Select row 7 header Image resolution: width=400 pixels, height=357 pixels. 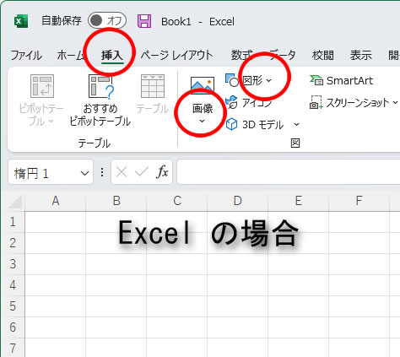pos(13,349)
